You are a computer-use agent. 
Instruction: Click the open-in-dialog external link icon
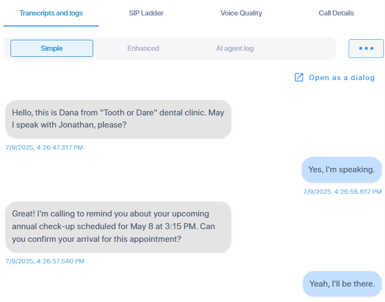[x=299, y=77]
